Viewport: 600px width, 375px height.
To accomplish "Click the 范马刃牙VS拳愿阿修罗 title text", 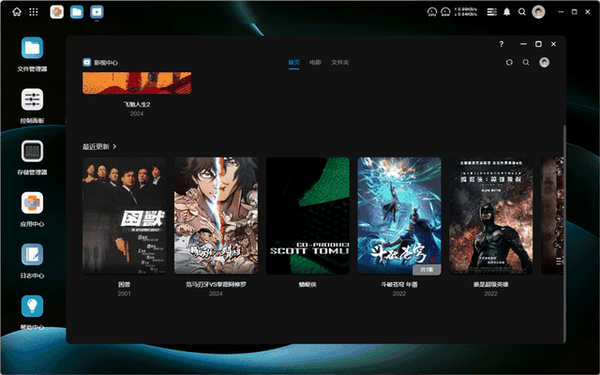I will 216,285.
